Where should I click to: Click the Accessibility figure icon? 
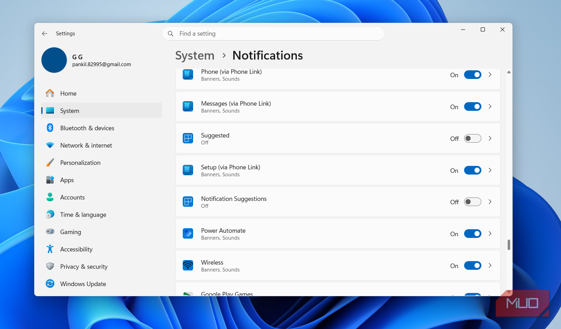tap(50, 249)
